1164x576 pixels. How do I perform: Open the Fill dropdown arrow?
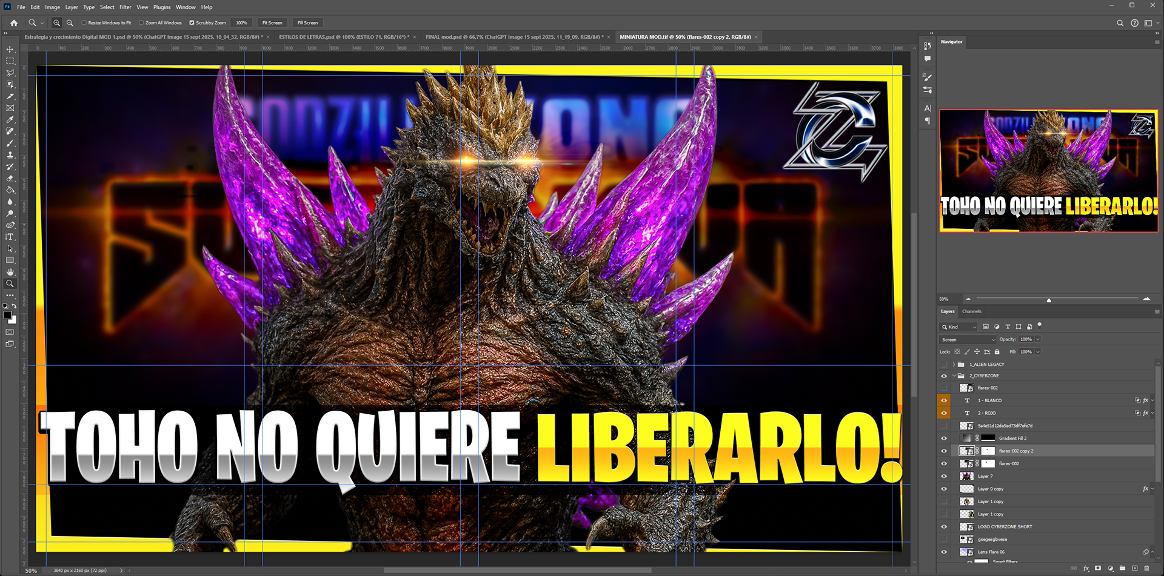point(1038,352)
